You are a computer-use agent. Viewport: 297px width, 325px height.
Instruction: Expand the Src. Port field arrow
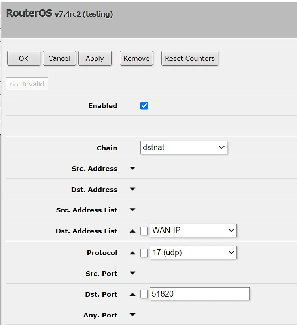(x=132, y=273)
